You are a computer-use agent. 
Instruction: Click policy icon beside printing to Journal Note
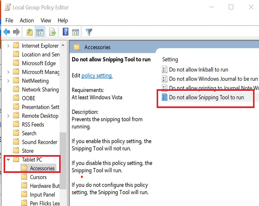pyautogui.click(x=164, y=88)
